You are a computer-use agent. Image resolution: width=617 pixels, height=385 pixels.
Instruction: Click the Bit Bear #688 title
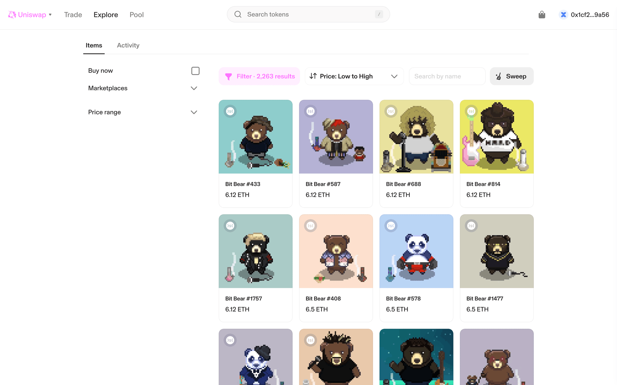(403, 184)
